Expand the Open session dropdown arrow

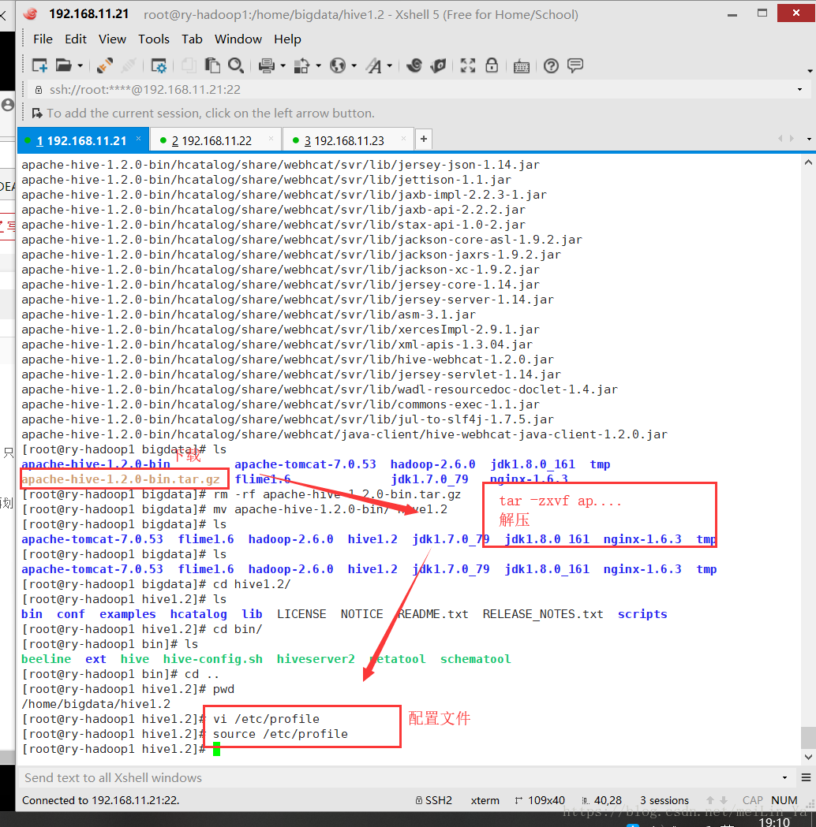pos(80,66)
